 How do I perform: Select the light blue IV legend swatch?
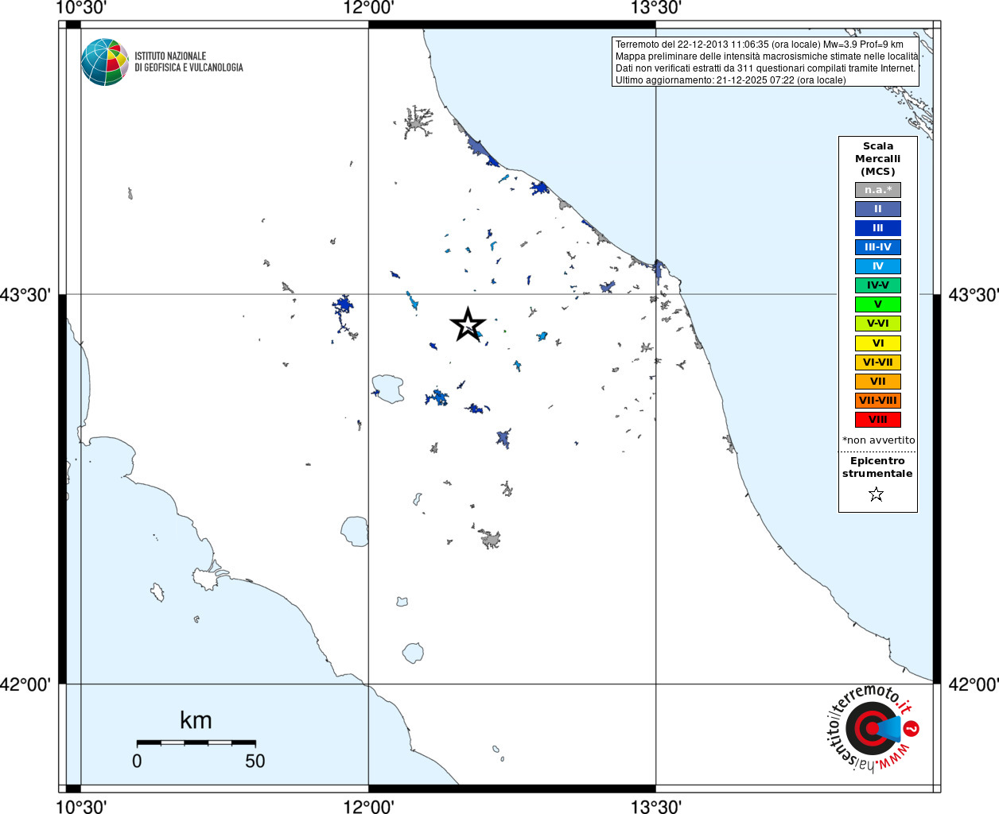[x=878, y=266]
